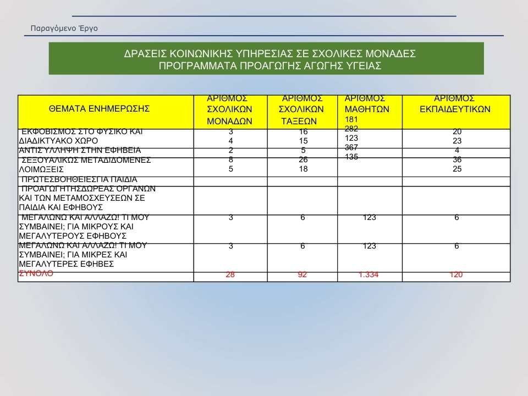Select the 'ΕΚΦΟΒΙΣΜΟΣ ΣΤΟ ΦΥΣΙΚΟ ΚΑΙ ΔΙΑΔΙΚΤΥΑΚΟ ΧΩΡΟ' row label
This screenshot has height=396, width=528.
pos(81,136)
